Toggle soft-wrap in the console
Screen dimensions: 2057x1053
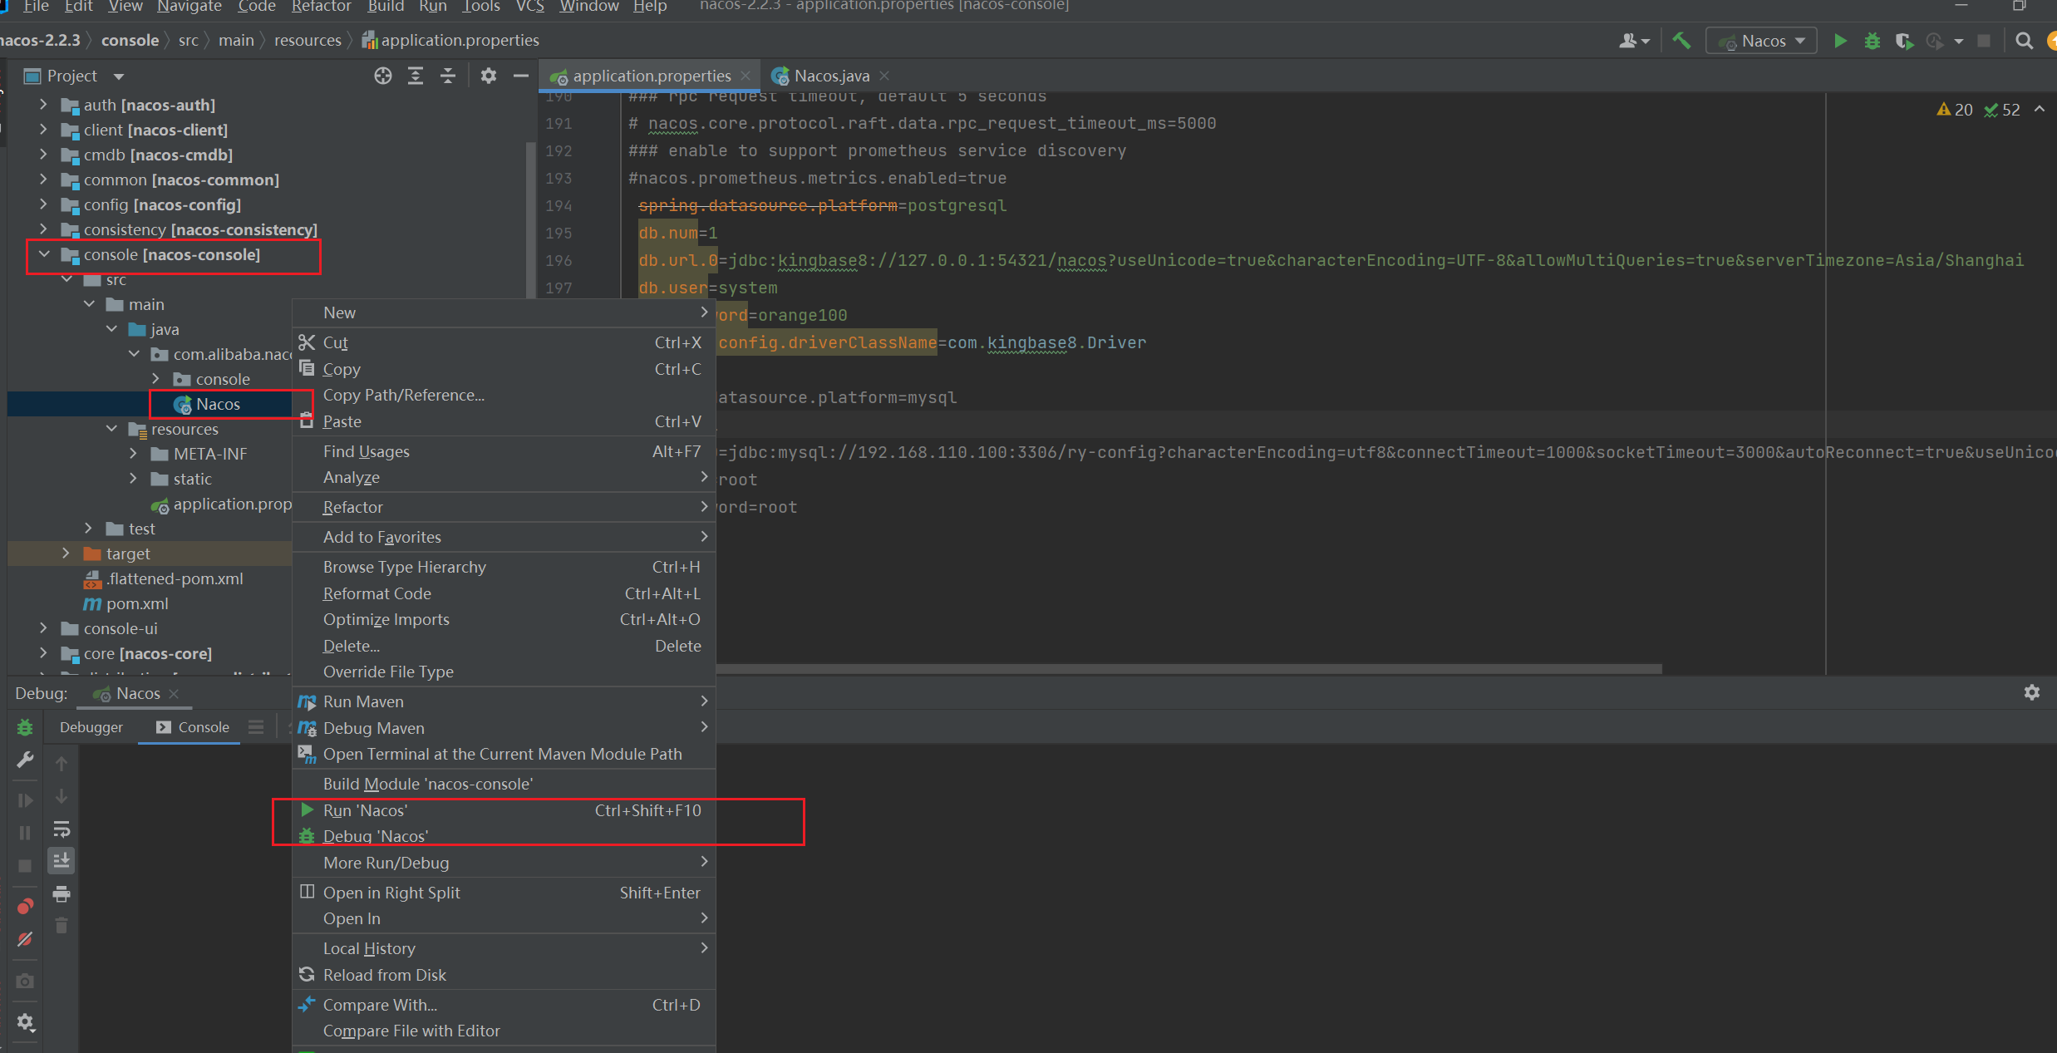[62, 829]
